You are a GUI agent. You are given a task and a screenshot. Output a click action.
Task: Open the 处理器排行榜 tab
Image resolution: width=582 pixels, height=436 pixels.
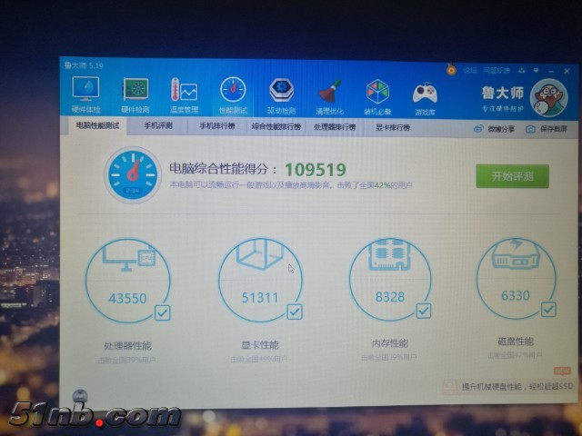(337, 128)
